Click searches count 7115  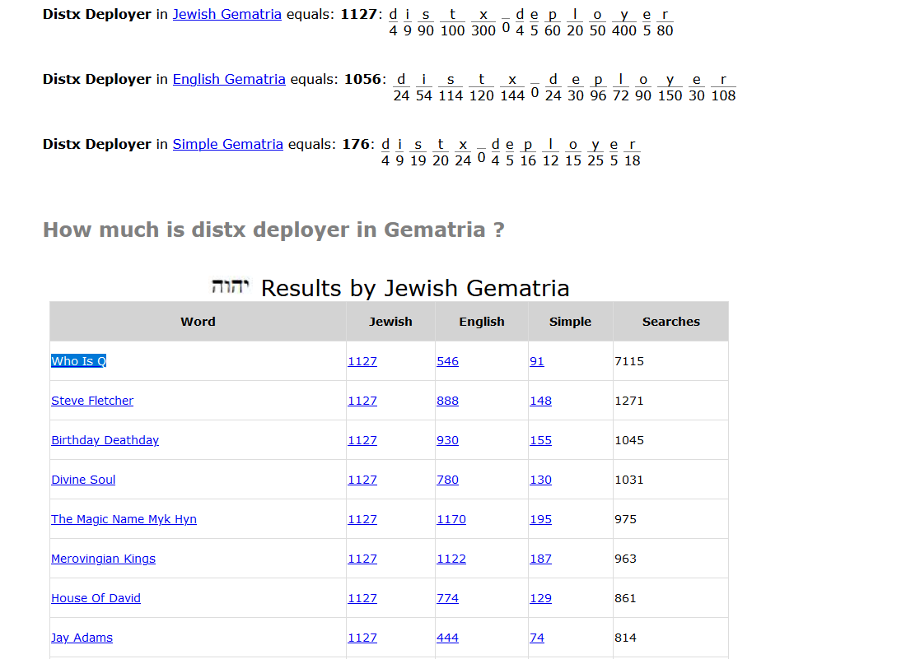[x=629, y=361]
